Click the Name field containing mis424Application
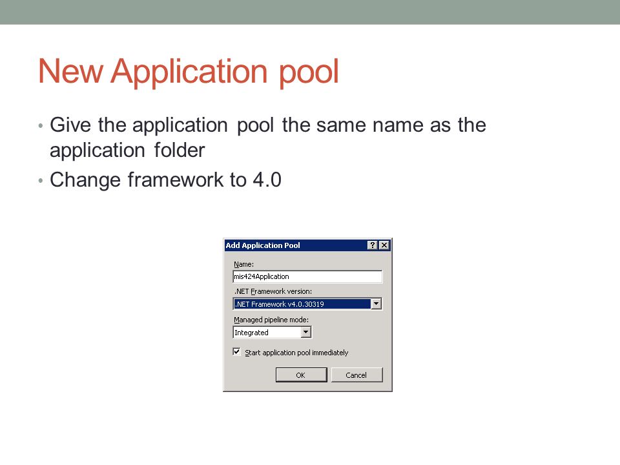The width and height of the screenshot is (620, 465). [307, 276]
